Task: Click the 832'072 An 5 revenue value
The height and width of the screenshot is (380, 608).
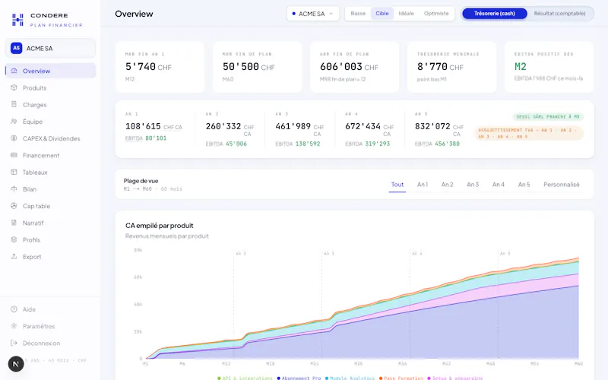Action: pyautogui.click(x=432, y=126)
